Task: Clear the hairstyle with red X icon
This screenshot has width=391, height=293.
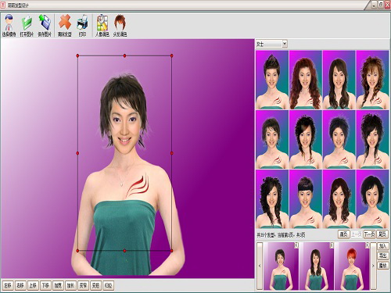Action: click(x=65, y=25)
